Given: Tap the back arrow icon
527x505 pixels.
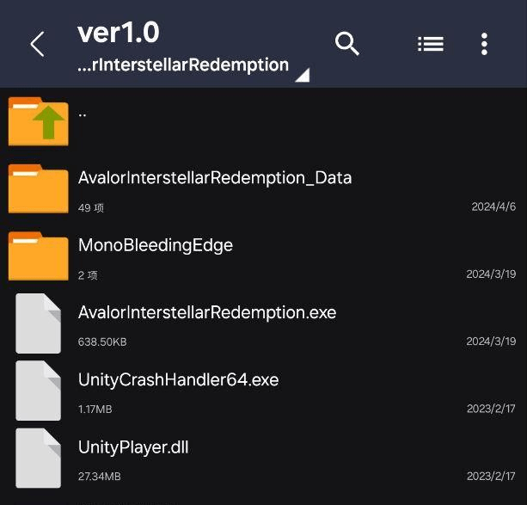Looking at the screenshot, I should coord(37,44).
